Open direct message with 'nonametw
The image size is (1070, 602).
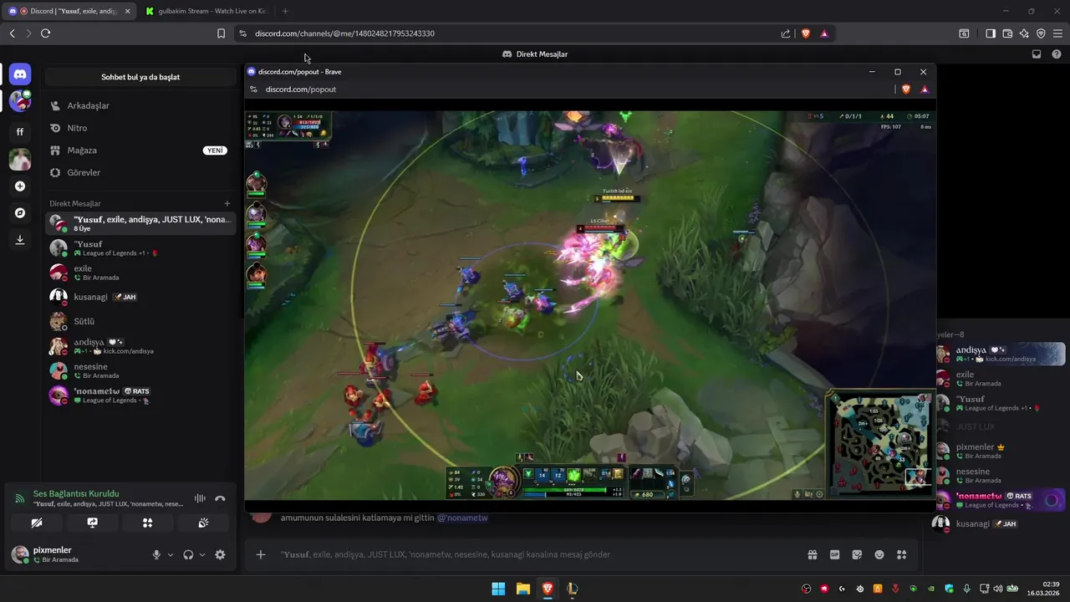[x=140, y=395]
